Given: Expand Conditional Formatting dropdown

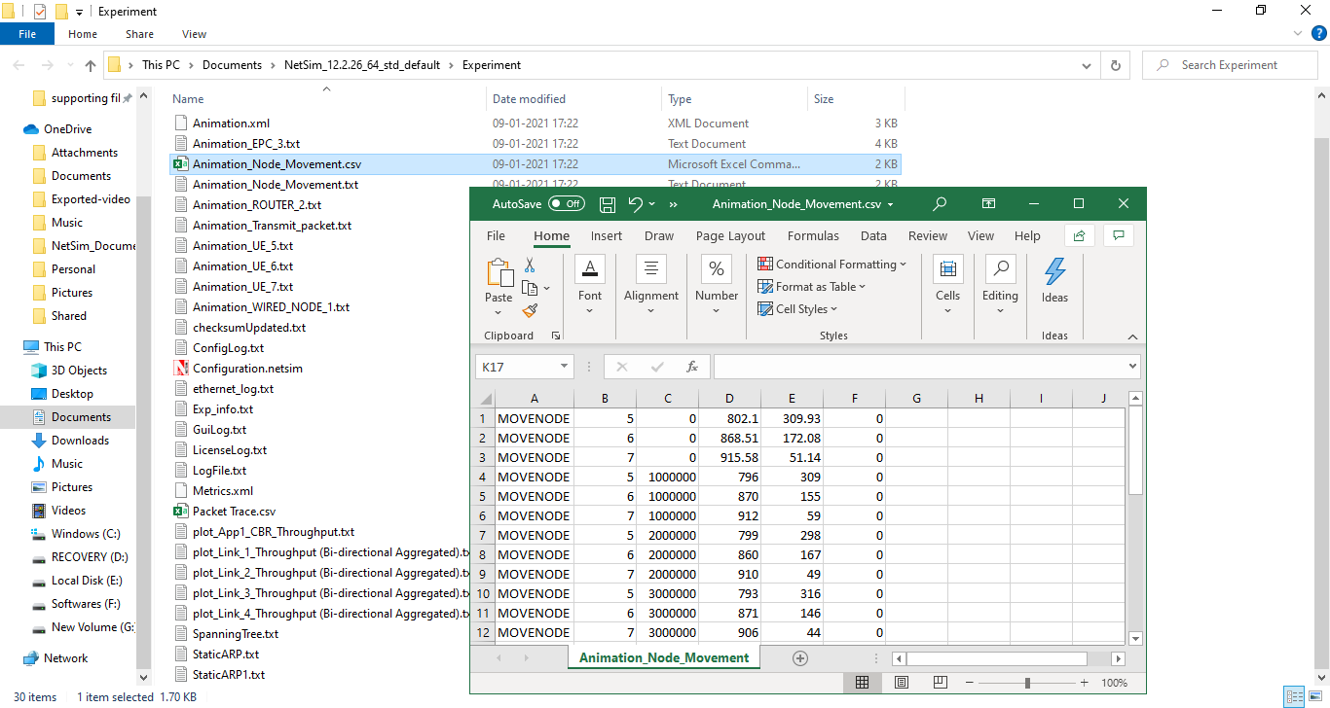Looking at the screenshot, I should click(x=903, y=265).
